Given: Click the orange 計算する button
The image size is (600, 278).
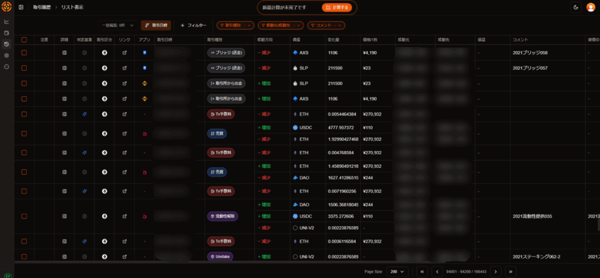Looking at the screenshot, I should [x=337, y=8].
